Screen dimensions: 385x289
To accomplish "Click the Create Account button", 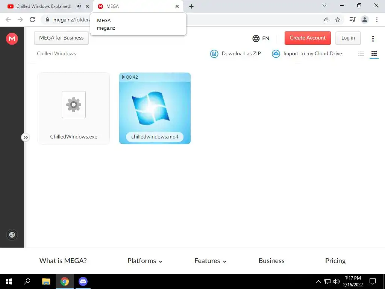I will coord(308,38).
